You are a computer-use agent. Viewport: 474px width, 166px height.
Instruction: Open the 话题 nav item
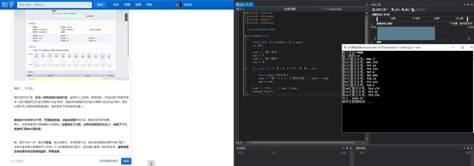127,5
